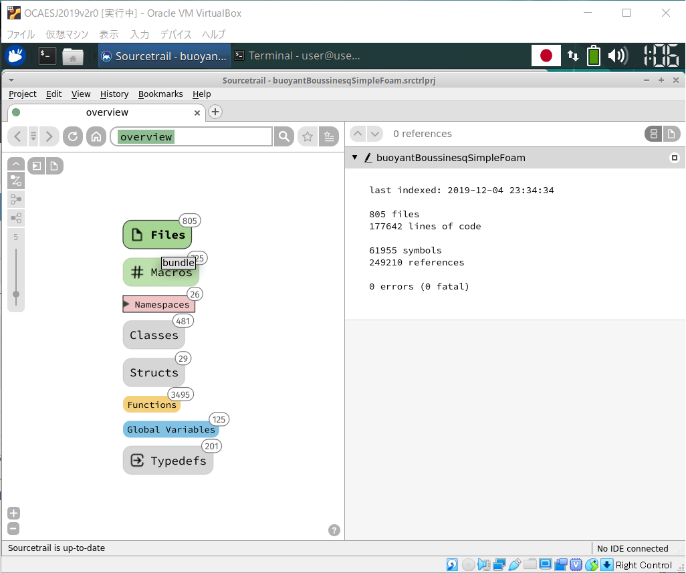Open the Macros bundle node
The height and width of the screenshot is (573, 686).
[x=161, y=273]
